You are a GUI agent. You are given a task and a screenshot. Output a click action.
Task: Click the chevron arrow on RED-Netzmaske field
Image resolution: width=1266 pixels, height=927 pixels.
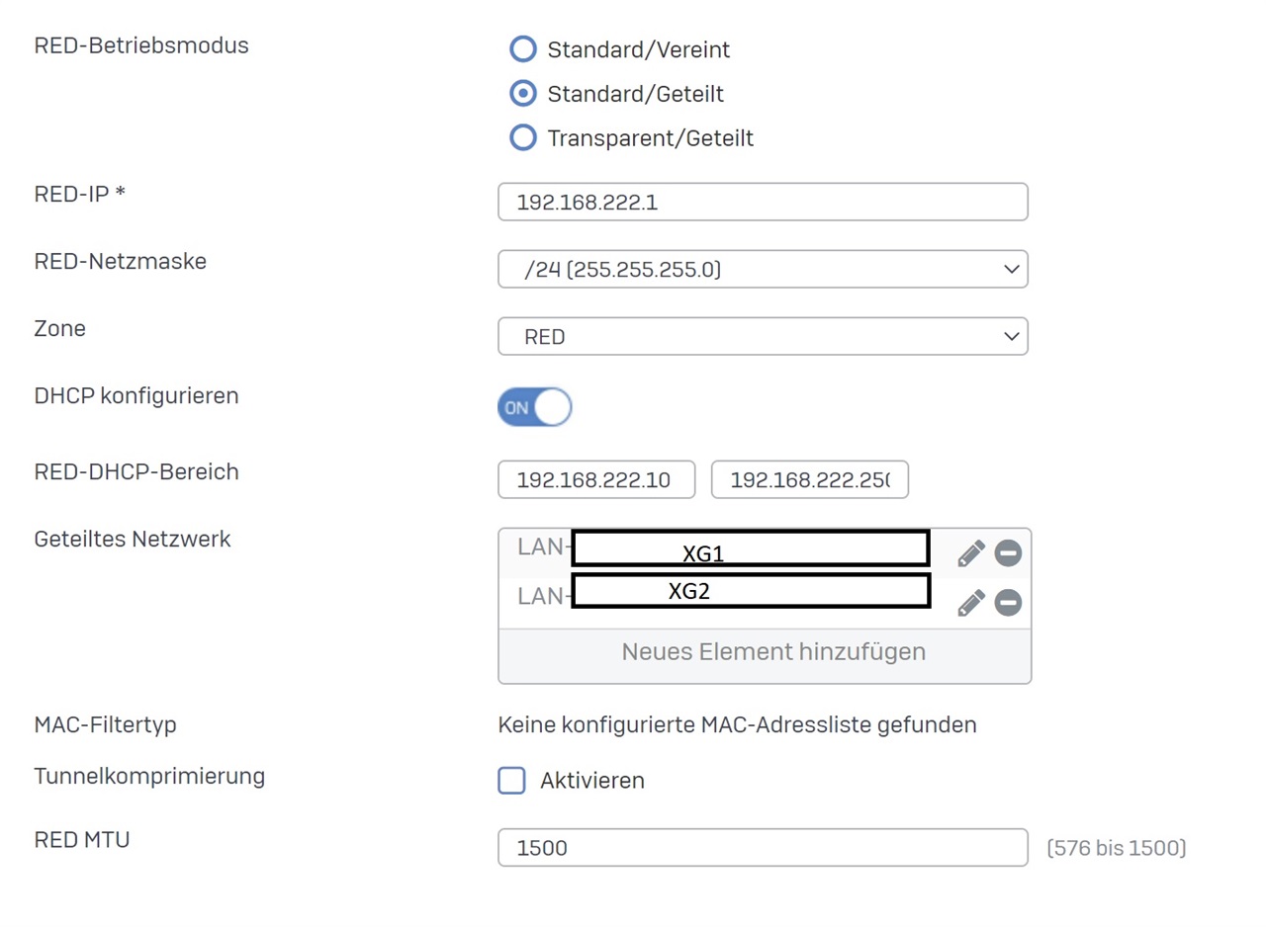point(1010,269)
